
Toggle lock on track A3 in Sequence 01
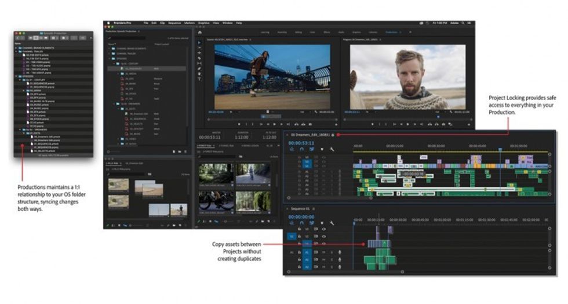[x=299, y=267]
